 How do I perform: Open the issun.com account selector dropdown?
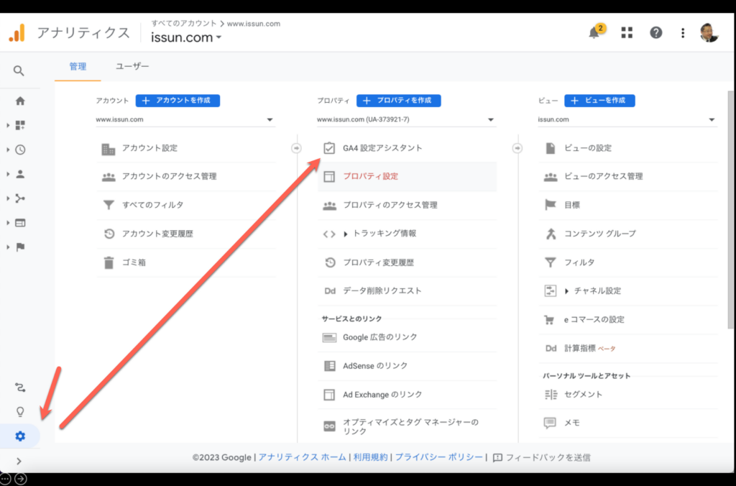pyautogui.click(x=186, y=37)
